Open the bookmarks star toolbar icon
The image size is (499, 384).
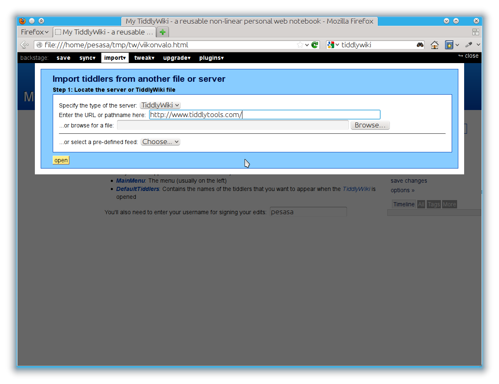449,45
